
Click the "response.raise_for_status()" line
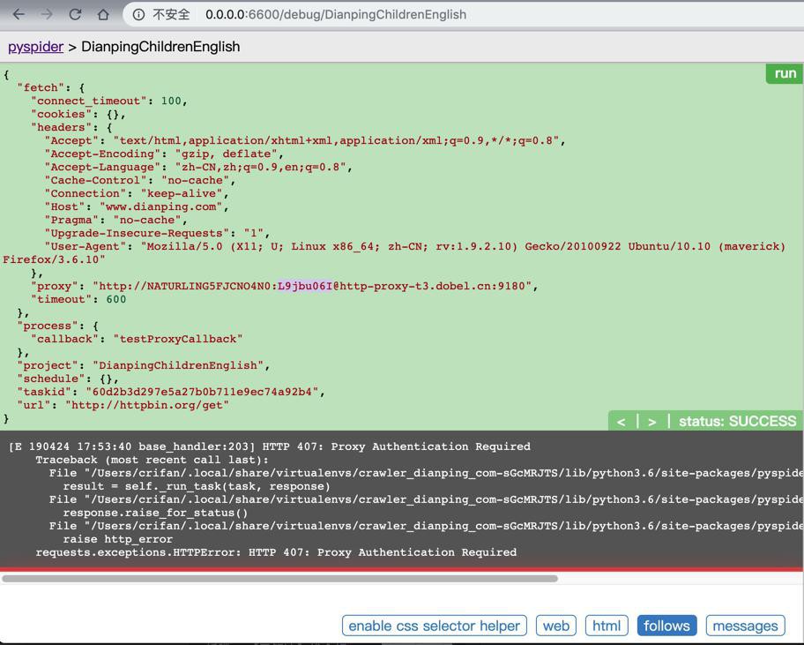[155, 513]
